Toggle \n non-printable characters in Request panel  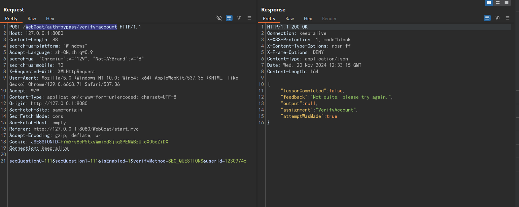[239, 18]
